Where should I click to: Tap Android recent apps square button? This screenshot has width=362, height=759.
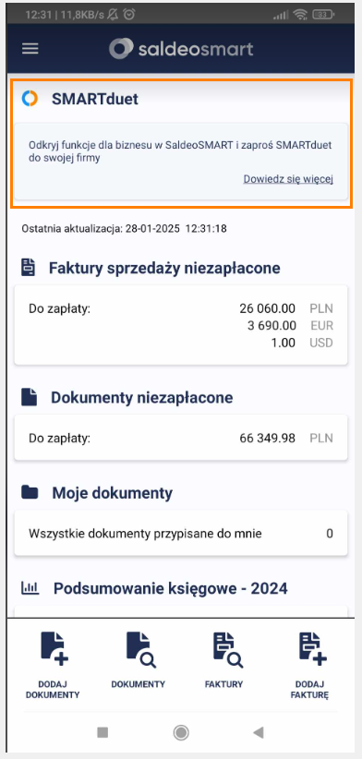click(103, 733)
